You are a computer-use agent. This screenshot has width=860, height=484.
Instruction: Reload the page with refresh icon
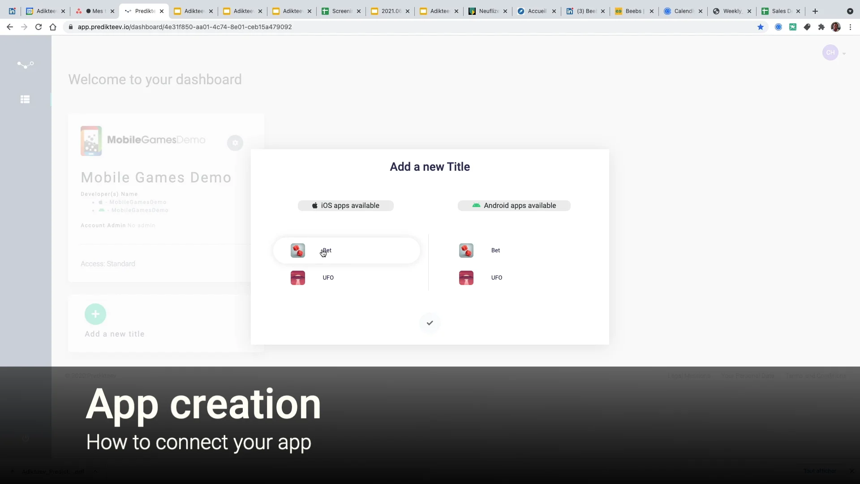click(39, 27)
